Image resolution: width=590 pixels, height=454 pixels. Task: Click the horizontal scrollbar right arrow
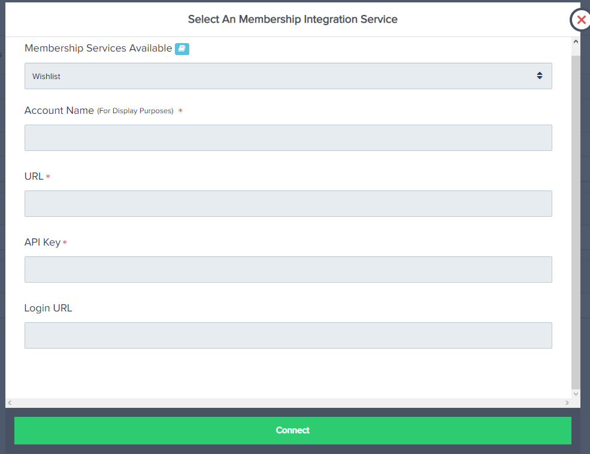point(567,403)
